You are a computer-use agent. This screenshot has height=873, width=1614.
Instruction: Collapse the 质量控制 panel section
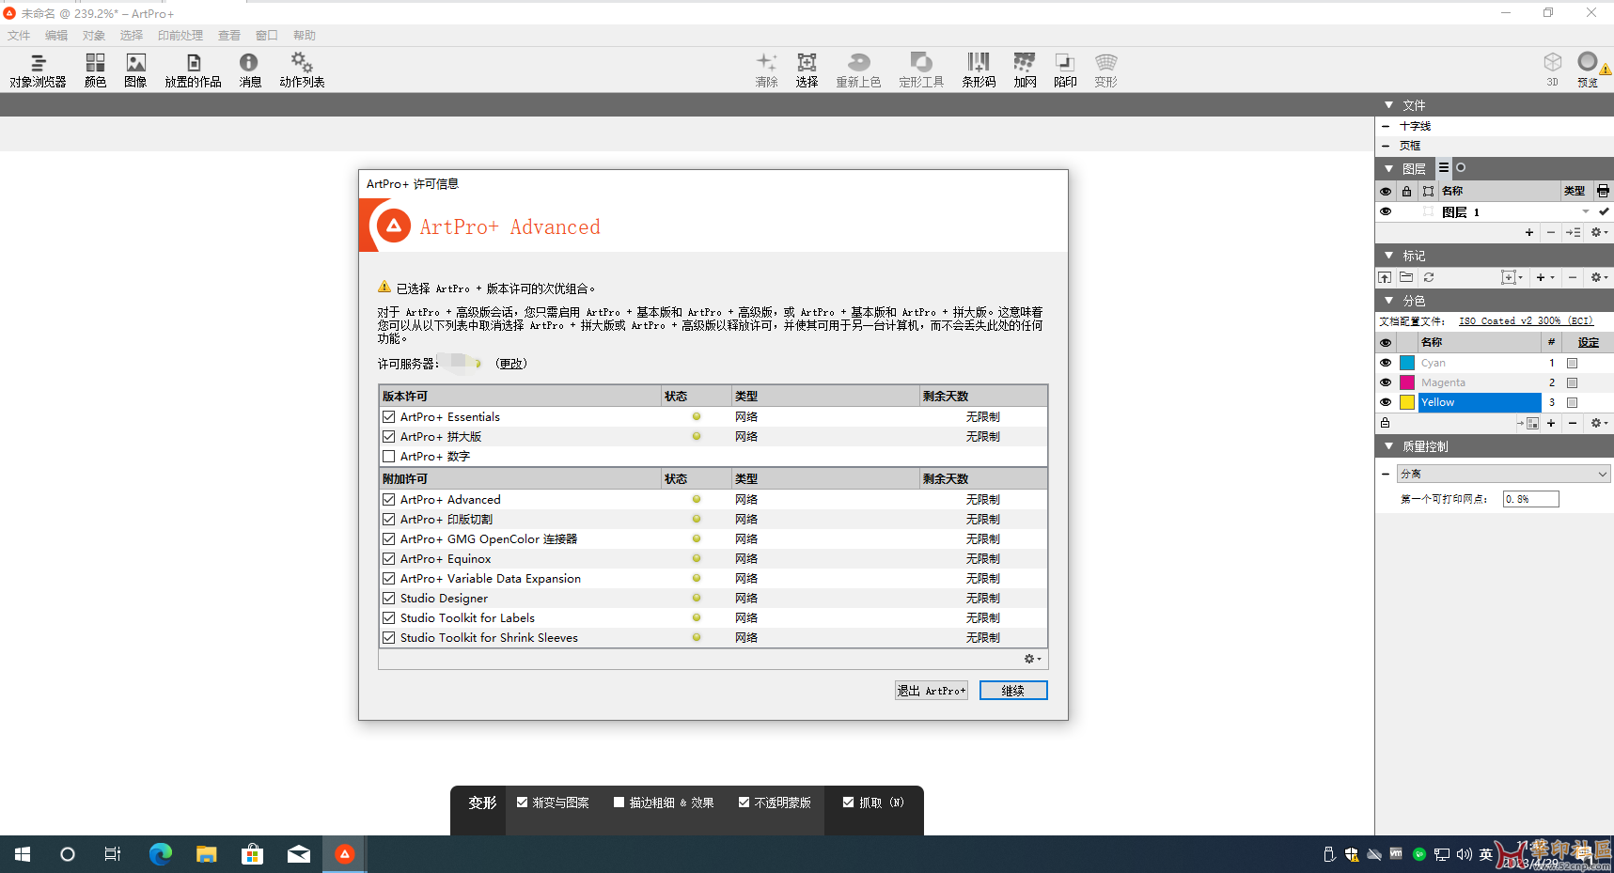[x=1388, y=446]
